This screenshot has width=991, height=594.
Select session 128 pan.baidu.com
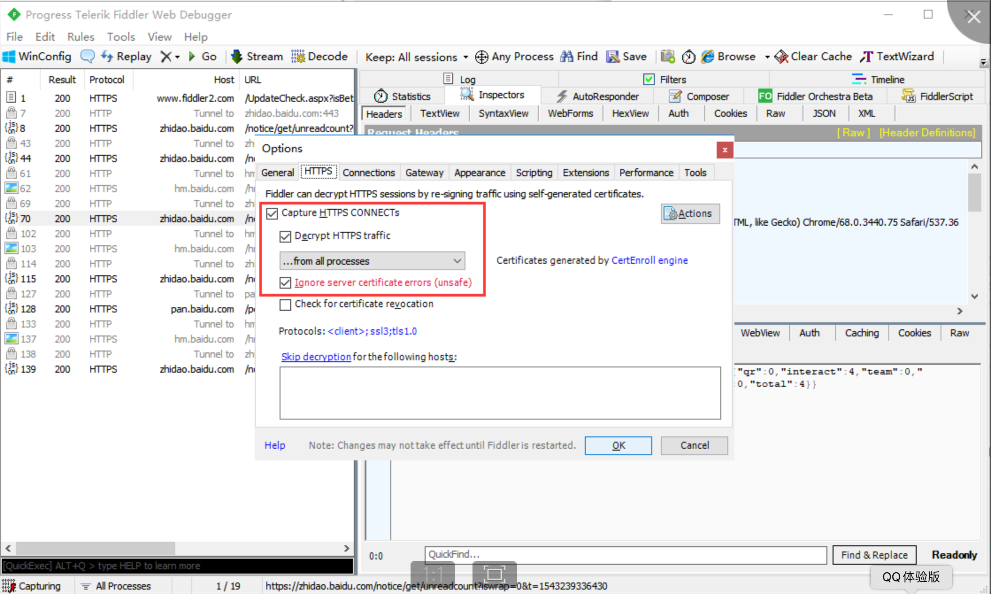[x=177, y=309]
